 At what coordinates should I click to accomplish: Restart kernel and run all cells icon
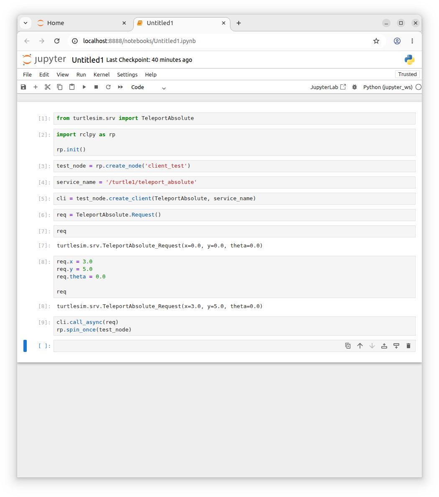point(120,87)
